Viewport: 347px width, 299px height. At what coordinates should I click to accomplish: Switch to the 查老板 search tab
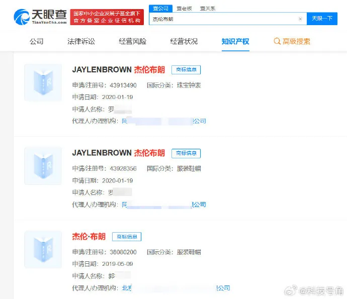point(184,9)
